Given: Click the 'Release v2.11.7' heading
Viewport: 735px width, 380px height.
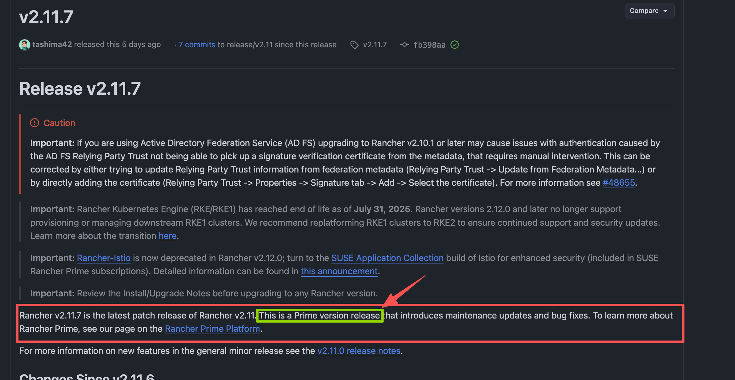Looking at the screenshot, I should (x=80, y=89).
